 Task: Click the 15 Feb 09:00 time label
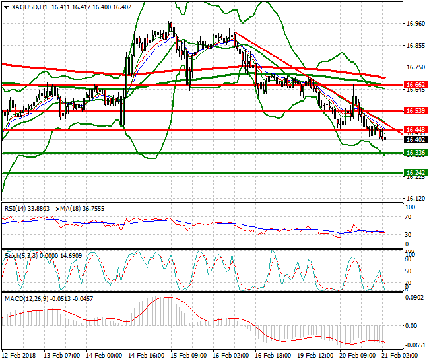[x=189, y=356]
